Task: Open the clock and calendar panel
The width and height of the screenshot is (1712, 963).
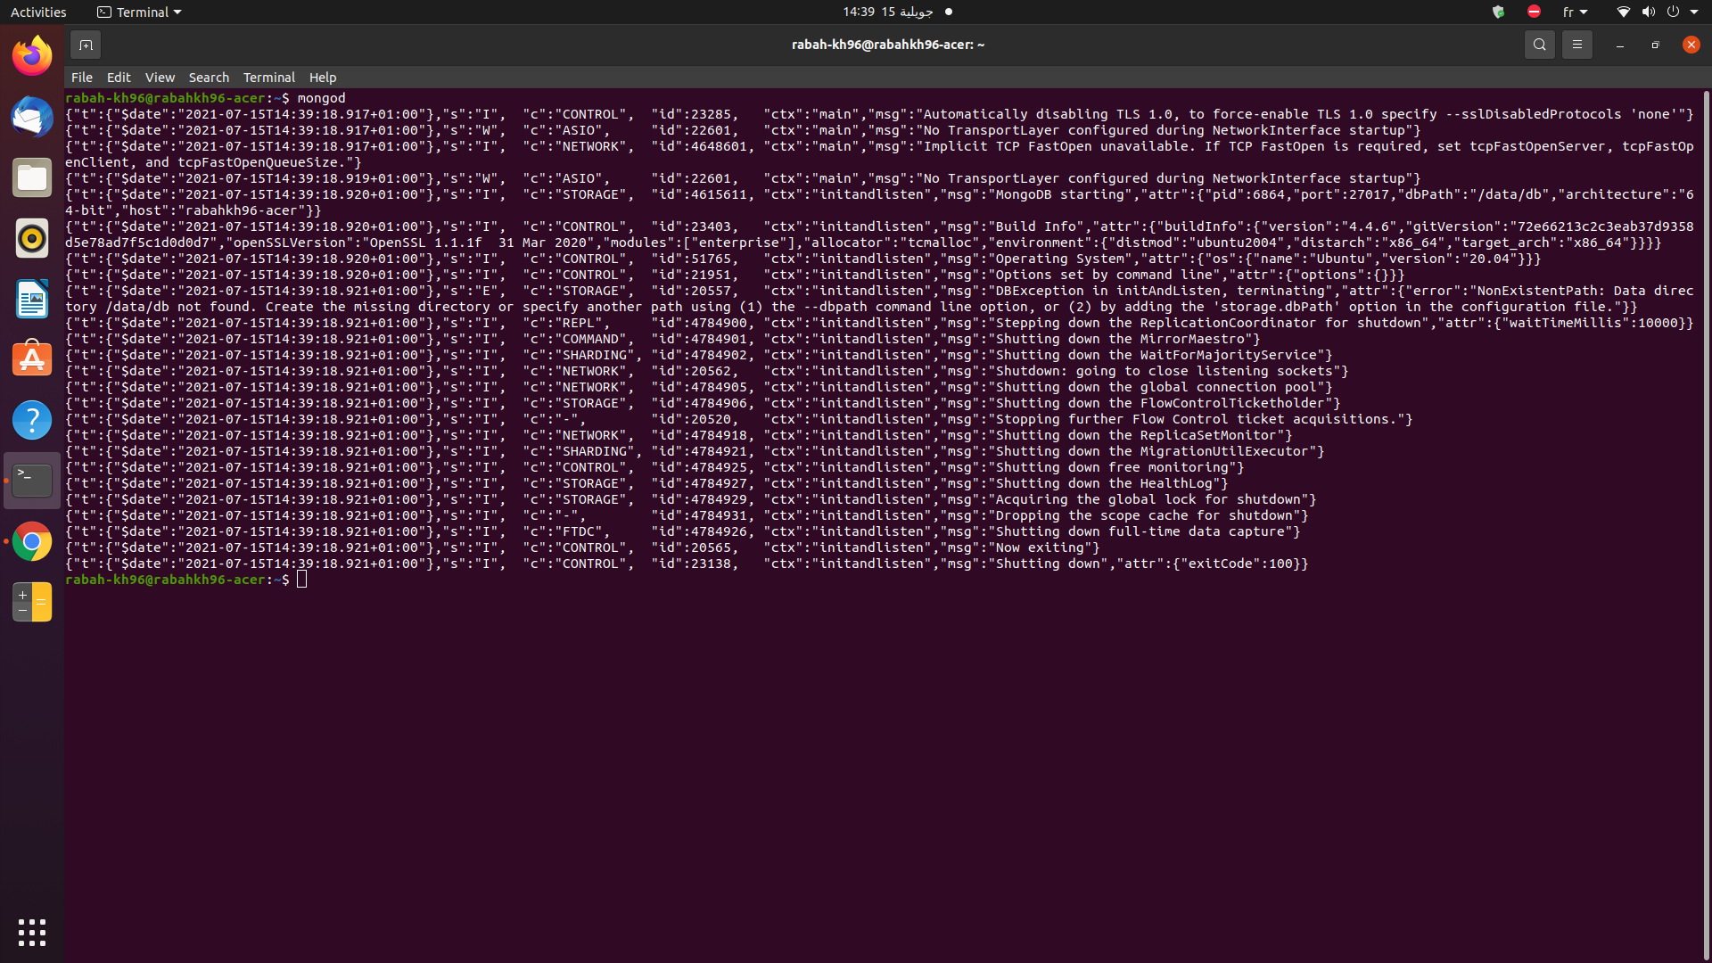Action: point(888,12)
